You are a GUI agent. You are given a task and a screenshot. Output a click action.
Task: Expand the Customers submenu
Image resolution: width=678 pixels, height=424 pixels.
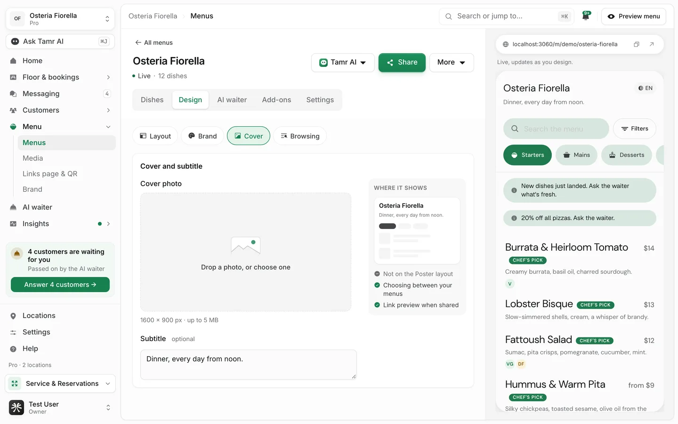(x=108, y=110)
